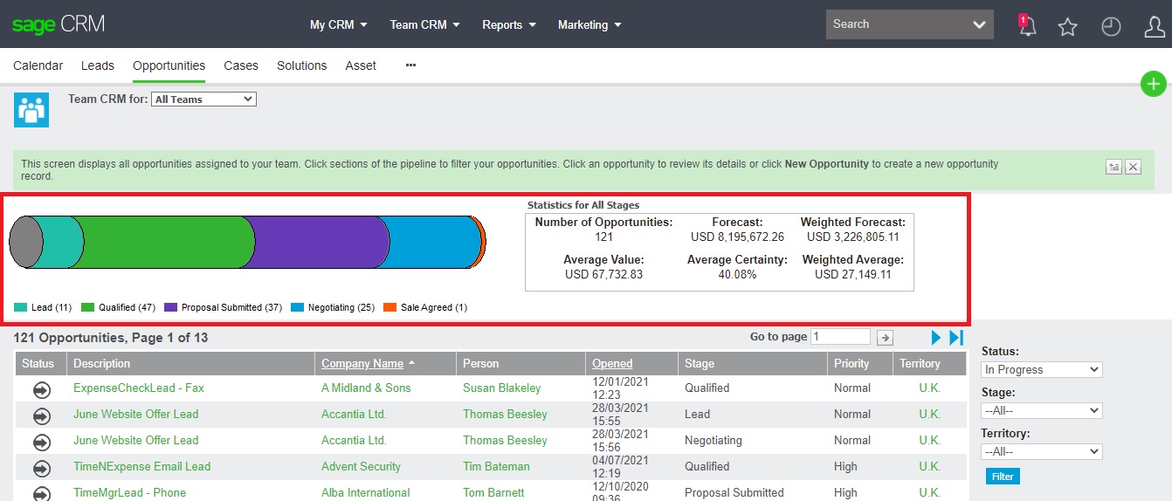Open Tom Barnett person link
The image size is (1172, 501).
coord(493,492)
